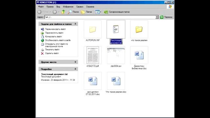210x118 pixels.
Task: Click the Forward navigation arrow icon
Action: click(54, 12)
